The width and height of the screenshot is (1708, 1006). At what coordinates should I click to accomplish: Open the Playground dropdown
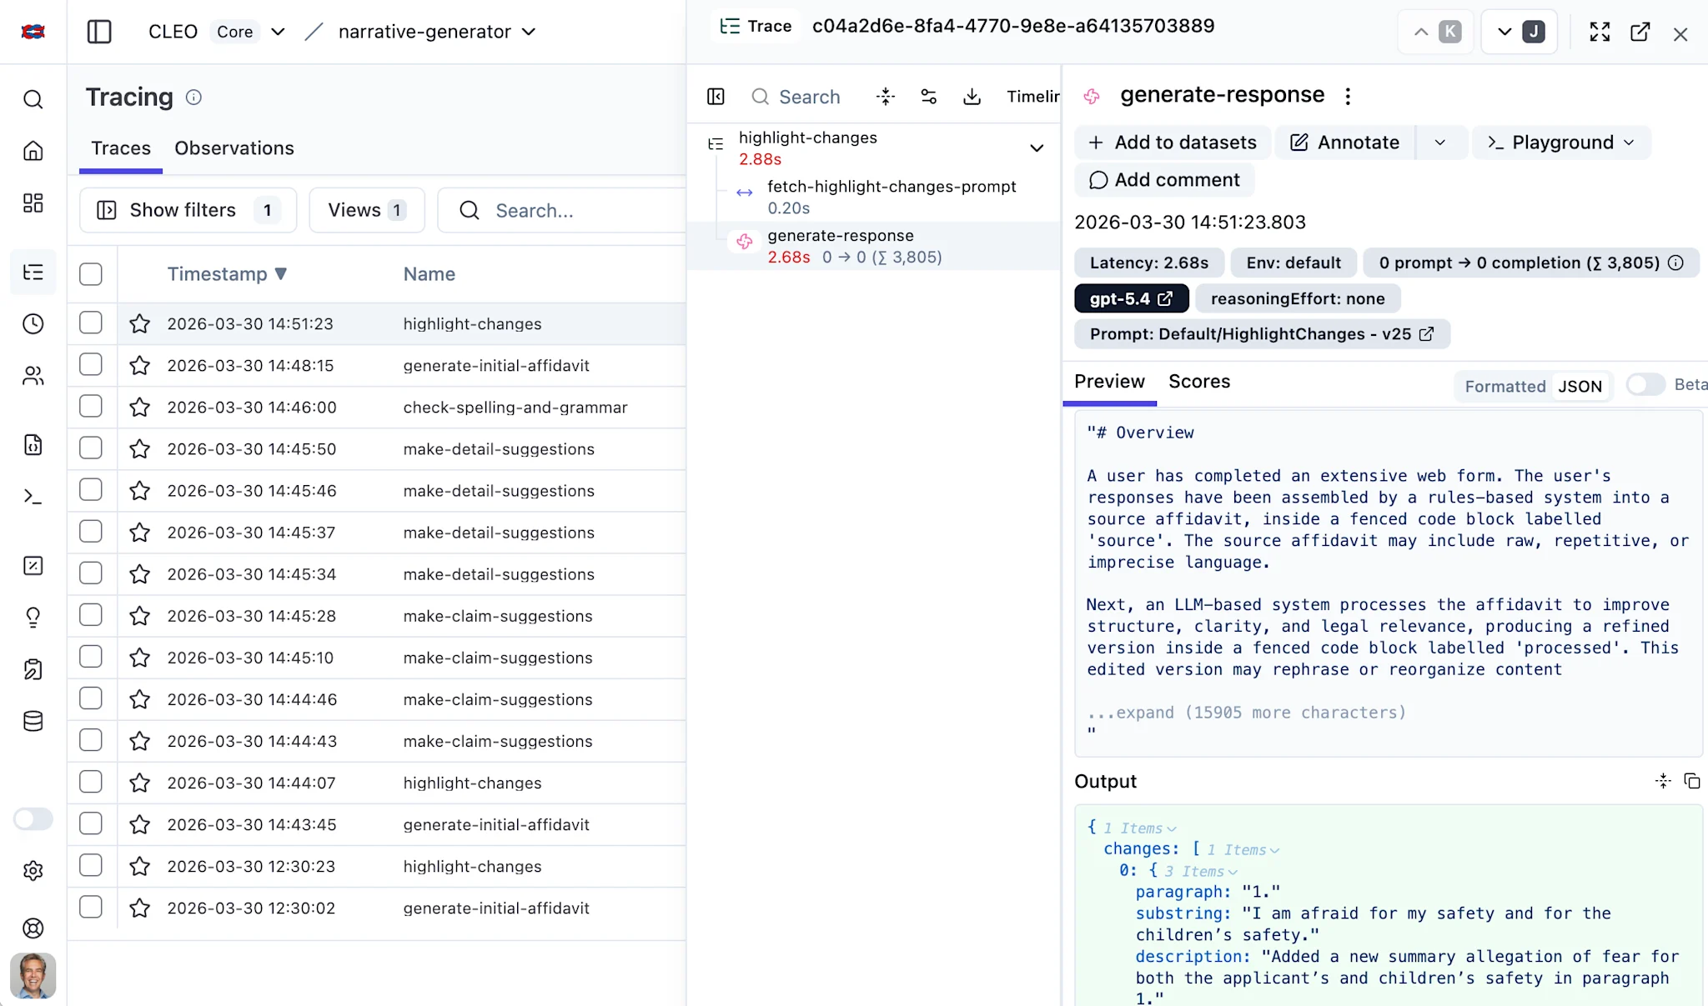click(1561, 143)
